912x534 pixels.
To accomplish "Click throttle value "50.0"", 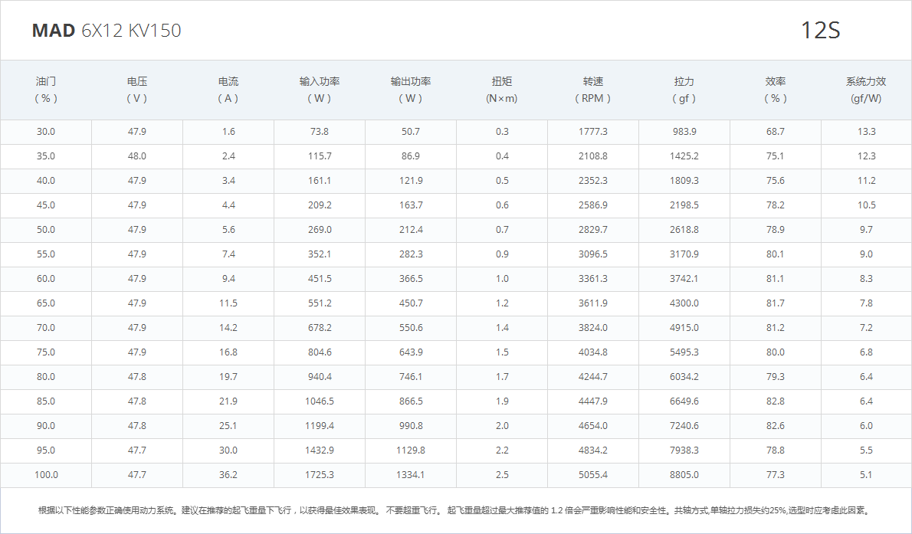I will pyautogui.click(x=46, y=229).
